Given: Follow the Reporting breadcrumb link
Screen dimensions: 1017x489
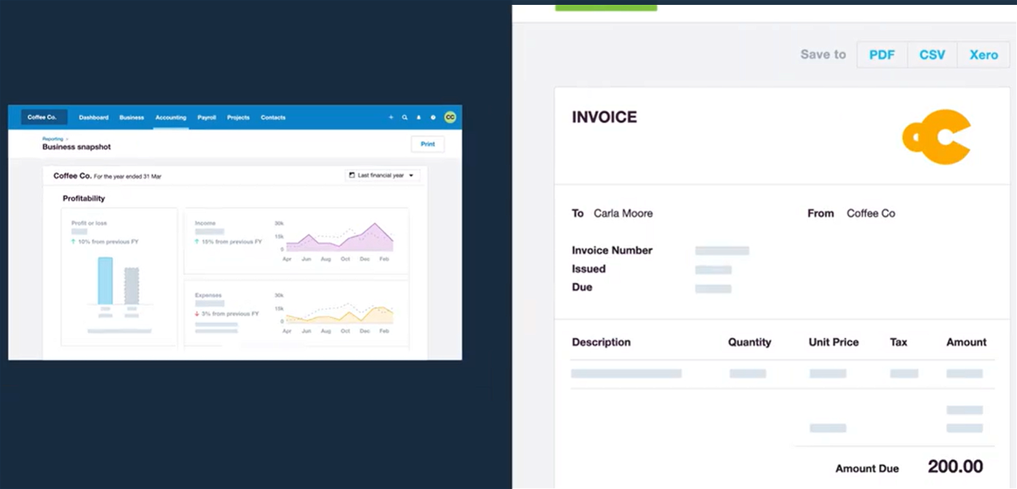Looking at the screenshot, I should click(52, 139).
